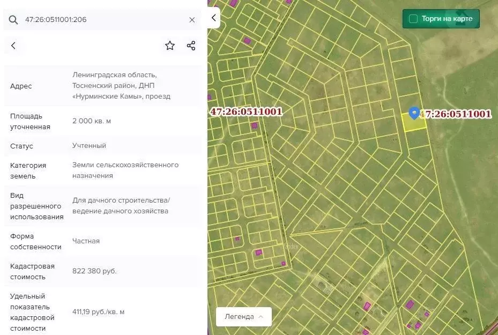The image size is (498, 335).
Task: Click purple building marker below left quarter label
Action: (254, 125)
